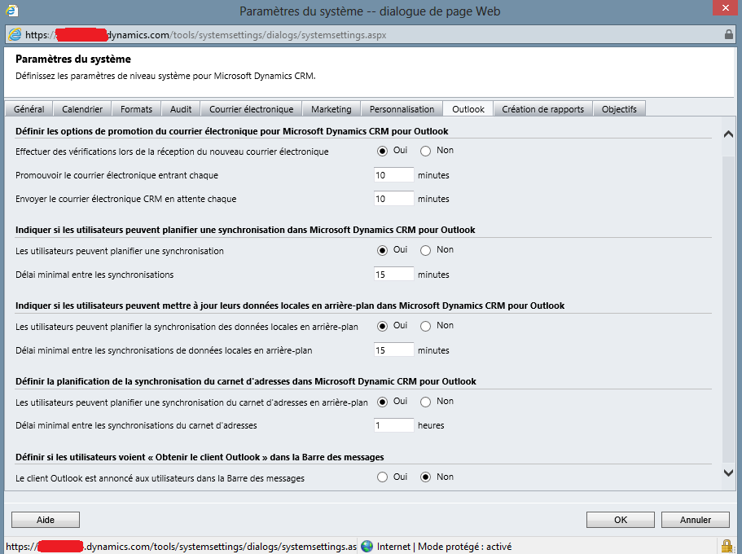742x554 pixels.
Task: Select Non for checking new incoming email
Action: pos(425,151)
